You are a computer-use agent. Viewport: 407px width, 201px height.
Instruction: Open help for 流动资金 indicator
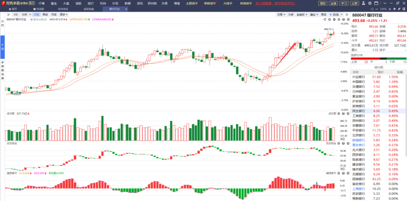click(343, 143)
